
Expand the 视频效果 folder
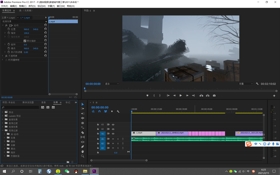click(2, 127)
